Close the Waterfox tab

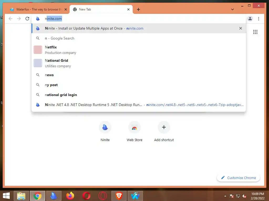pyautogui.click(x=65, y=9)
